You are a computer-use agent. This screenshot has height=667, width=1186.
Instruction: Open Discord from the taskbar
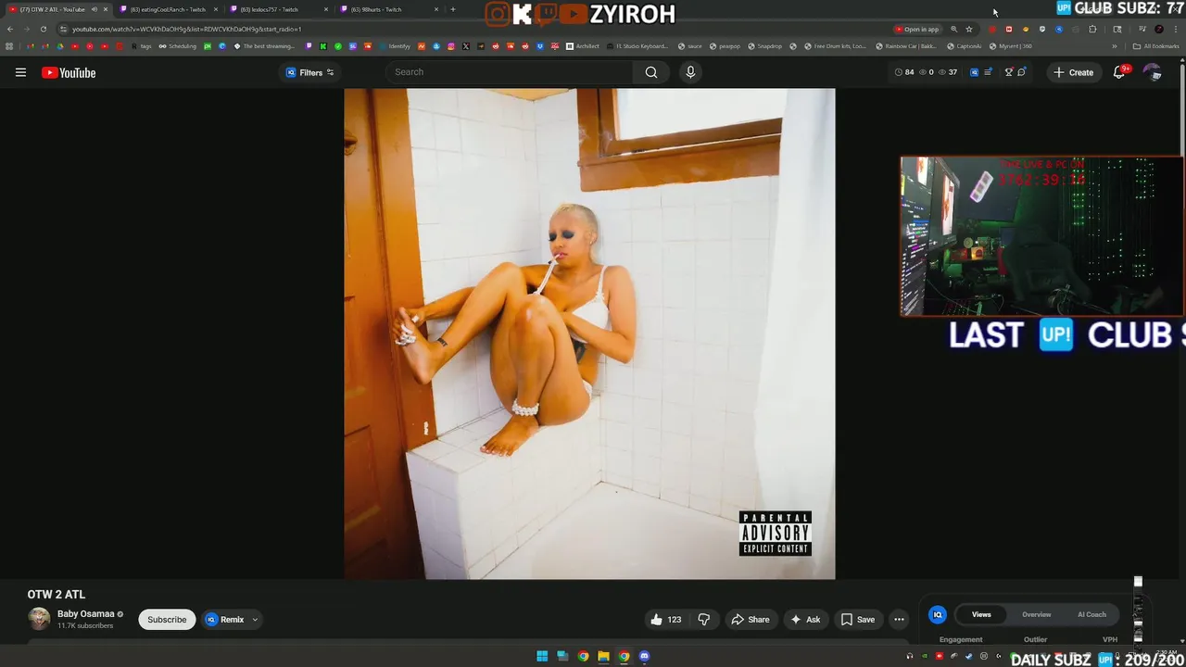(x=644, y=656)
